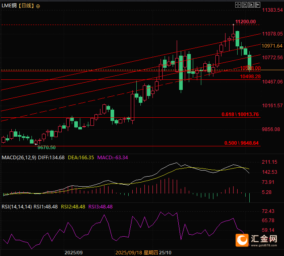284x256 pixels.
Task: Click the 65.78 RSI axis value
Action: coord(268,221)
